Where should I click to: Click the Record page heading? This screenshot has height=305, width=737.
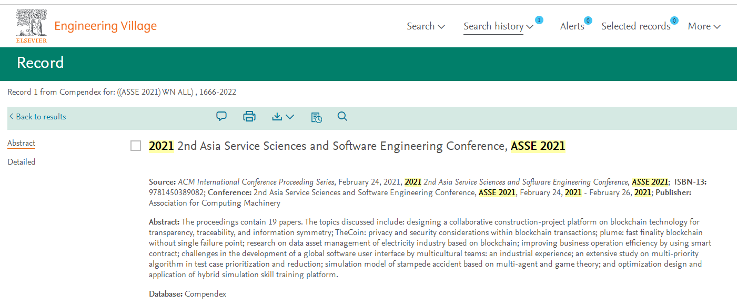(41, 63)
